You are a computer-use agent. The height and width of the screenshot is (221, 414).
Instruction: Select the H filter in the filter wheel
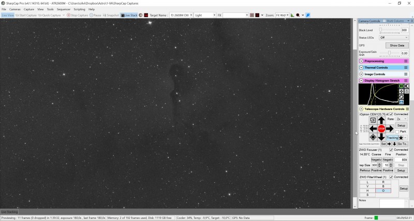[367, 191]
